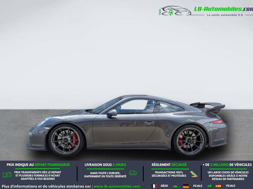Click the green delivery truck icon
Viewport: 253px width, 189px height.
click(x=133, y=173)
